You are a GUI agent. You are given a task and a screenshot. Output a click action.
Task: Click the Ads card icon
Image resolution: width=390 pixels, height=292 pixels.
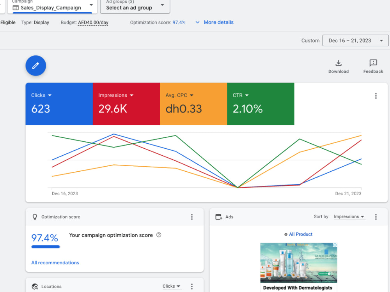coord(219,217)
